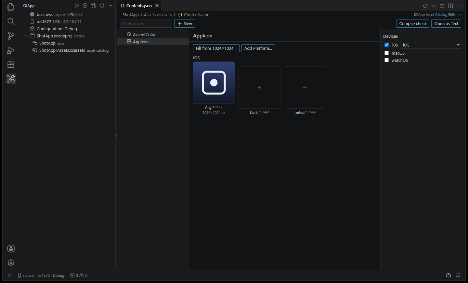Close the Contents.json tab
The image size is (468, 283).
click(157, 6)
